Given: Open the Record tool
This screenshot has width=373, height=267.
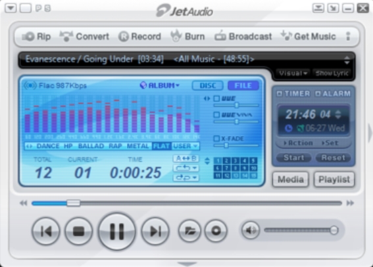Looking at the screenshot, I should [x=140, y=36].
